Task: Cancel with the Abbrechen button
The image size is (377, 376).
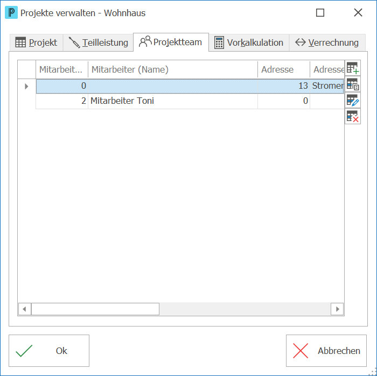Action: click(326, 351)
